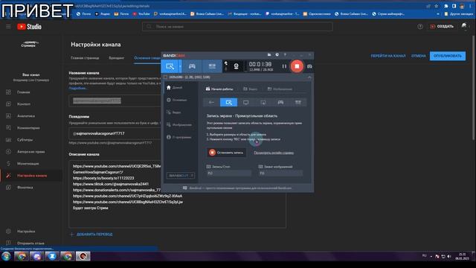Select the around-mouse recording mode icon
The width and height of the screenshot is (476, 268).
(263, 103)
